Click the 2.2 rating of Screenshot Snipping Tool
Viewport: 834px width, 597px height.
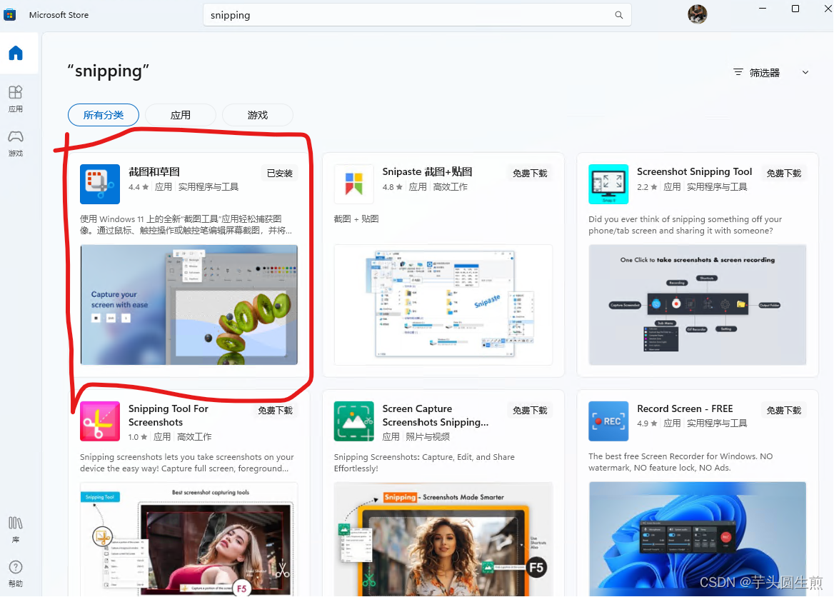648,187
